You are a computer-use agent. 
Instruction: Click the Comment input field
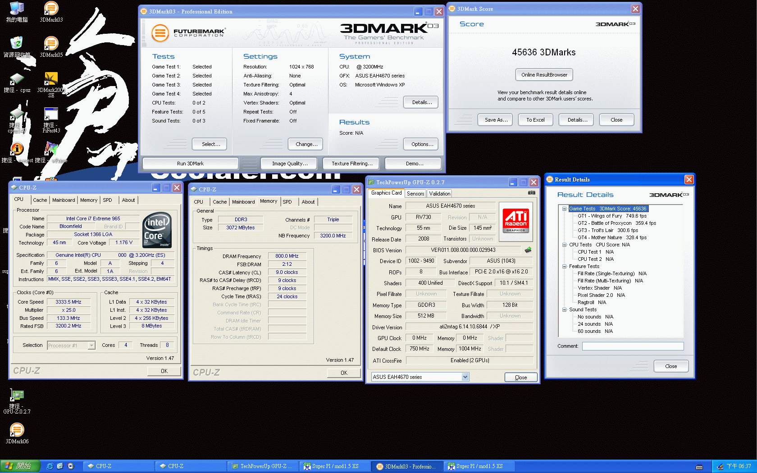(x=633, y=346)
